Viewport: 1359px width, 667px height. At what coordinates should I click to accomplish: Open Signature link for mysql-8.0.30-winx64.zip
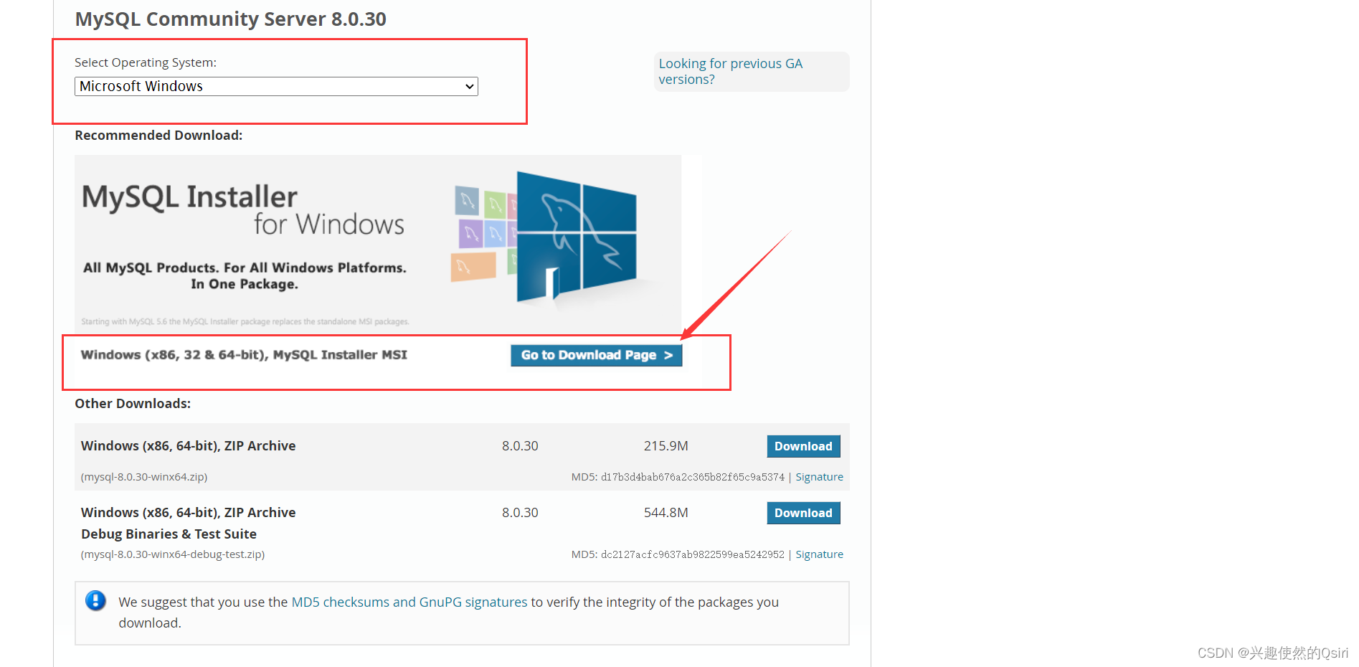point(819,477)
